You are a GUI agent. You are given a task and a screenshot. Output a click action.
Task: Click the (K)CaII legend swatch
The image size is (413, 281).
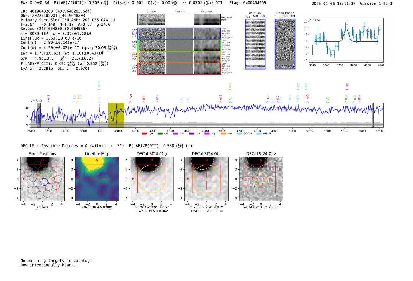[240, 134]
